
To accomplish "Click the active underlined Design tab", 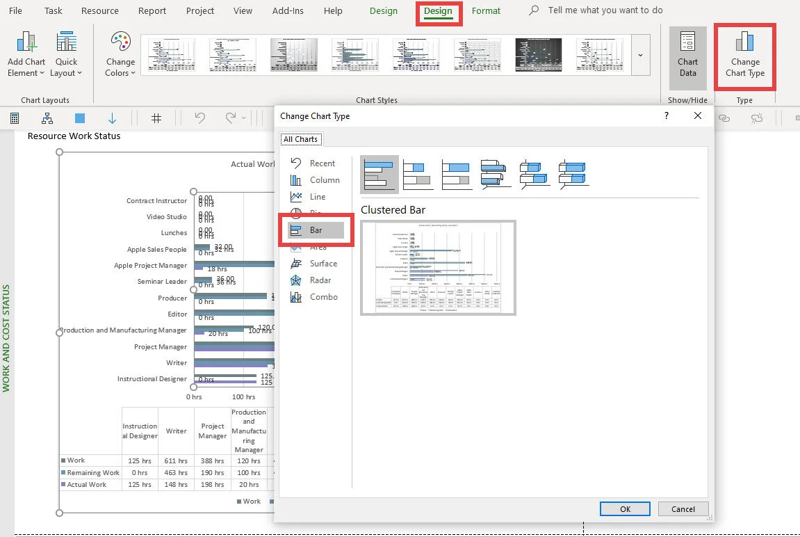I will click(x=438, y=11).
